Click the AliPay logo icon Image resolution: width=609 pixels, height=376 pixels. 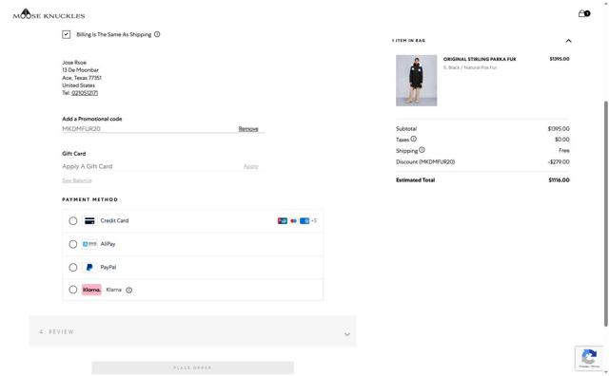pyautogui.click(x=89, y=244)
